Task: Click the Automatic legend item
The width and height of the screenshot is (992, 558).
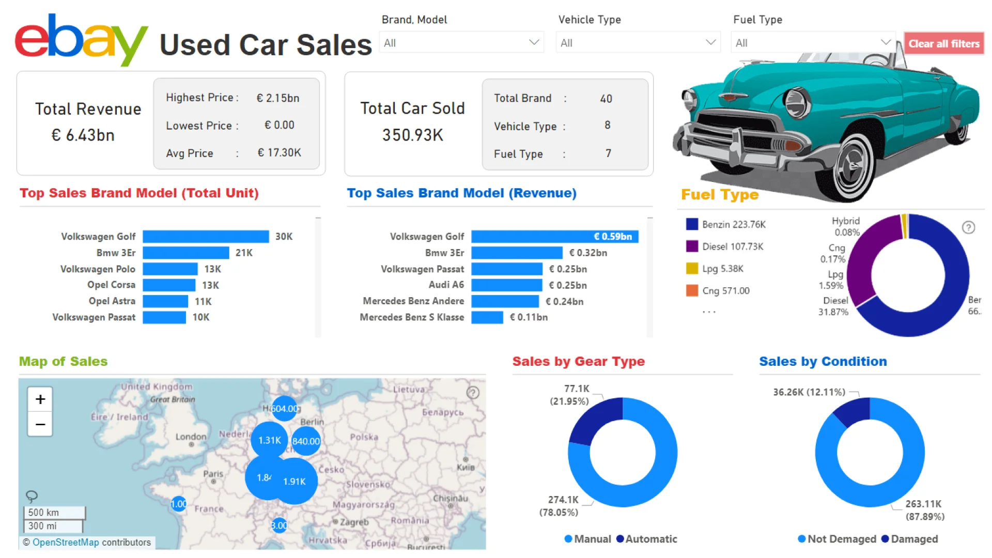Action: click(x=646, y=539)
